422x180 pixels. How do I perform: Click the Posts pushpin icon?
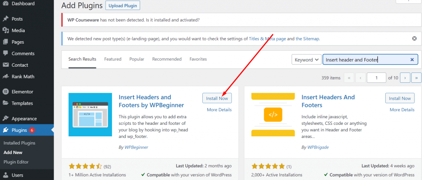(6, 19)
